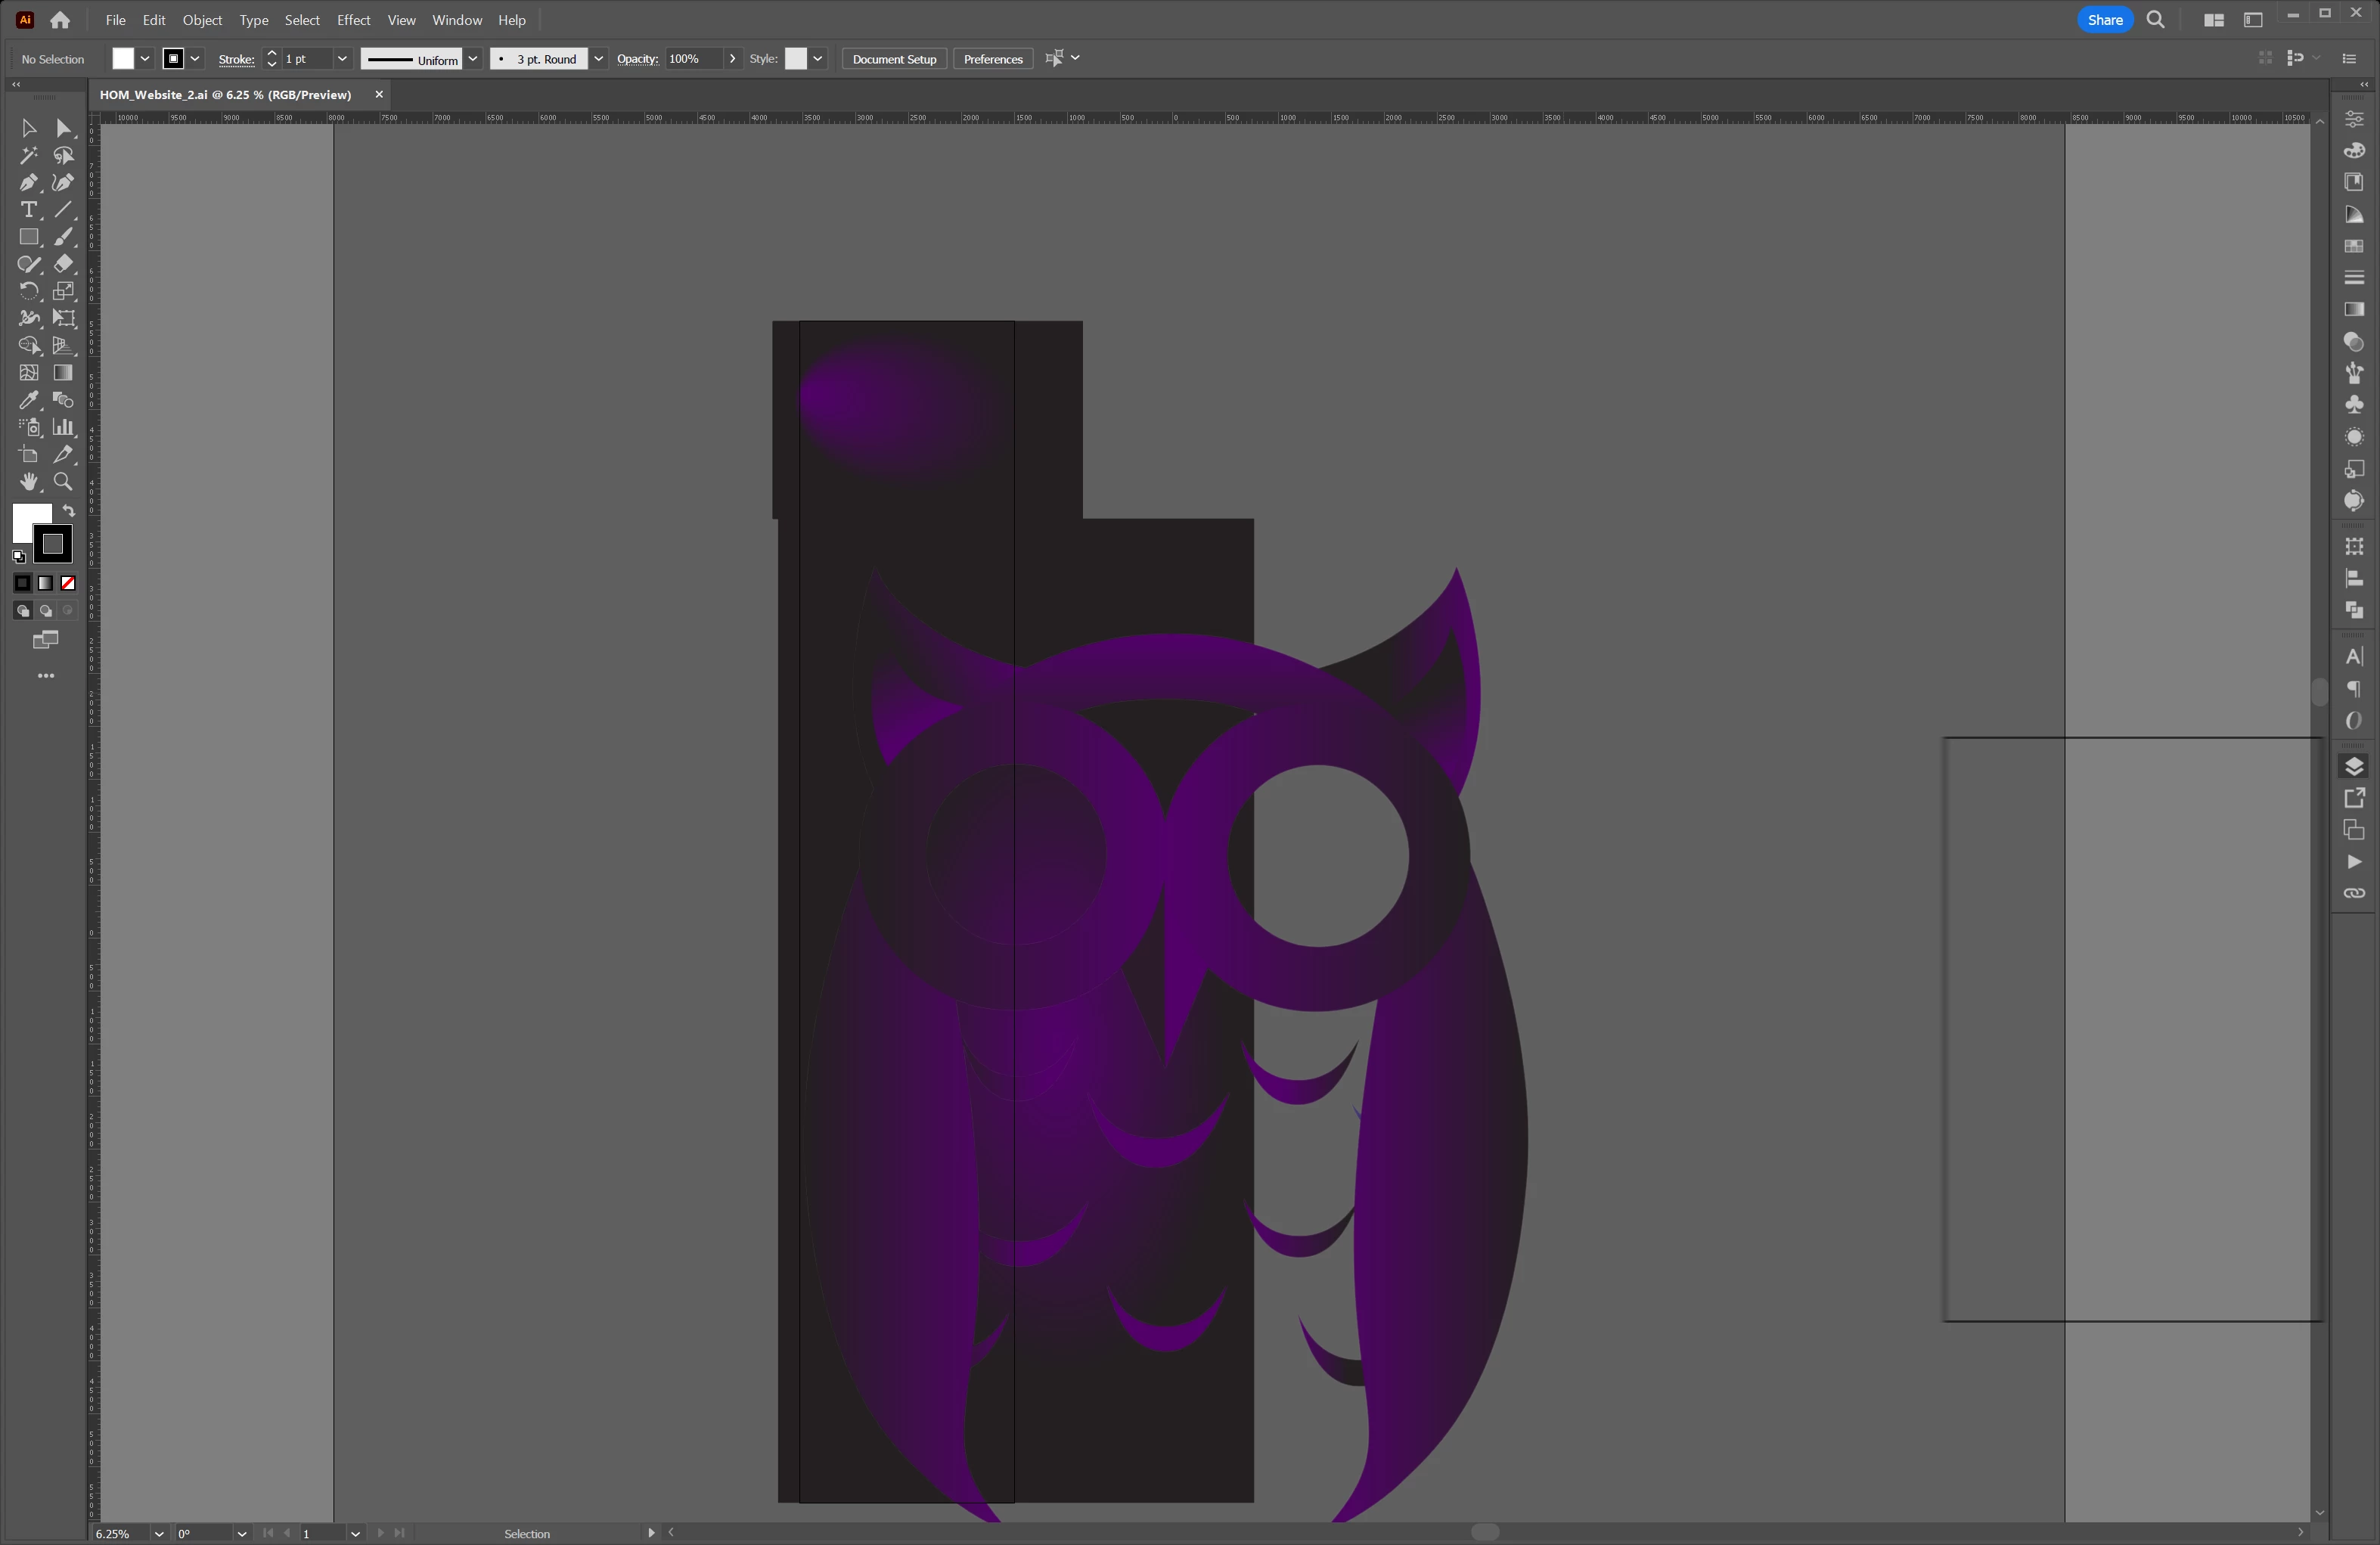Click the Document Setup button

894,59
